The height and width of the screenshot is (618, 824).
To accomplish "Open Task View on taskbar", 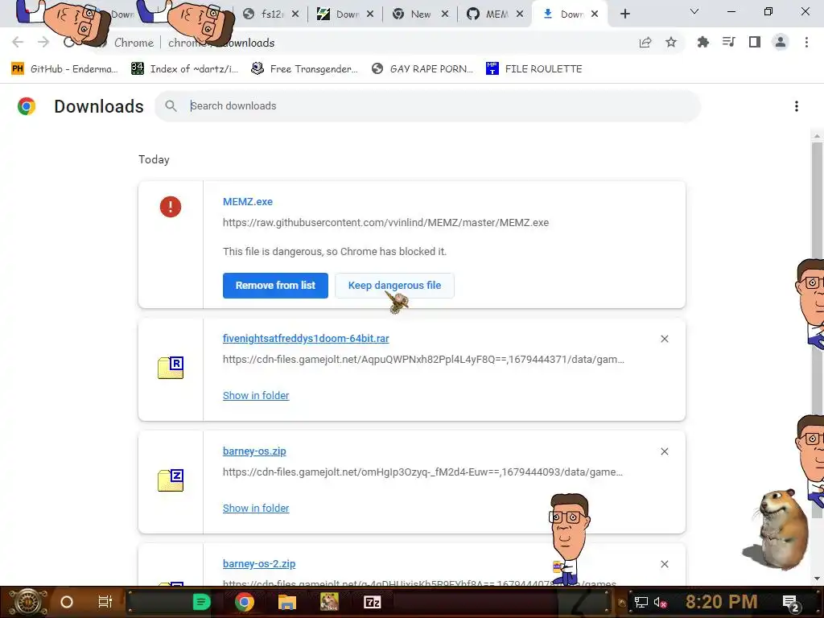I will pyautogui.click(x=105, y=602).
